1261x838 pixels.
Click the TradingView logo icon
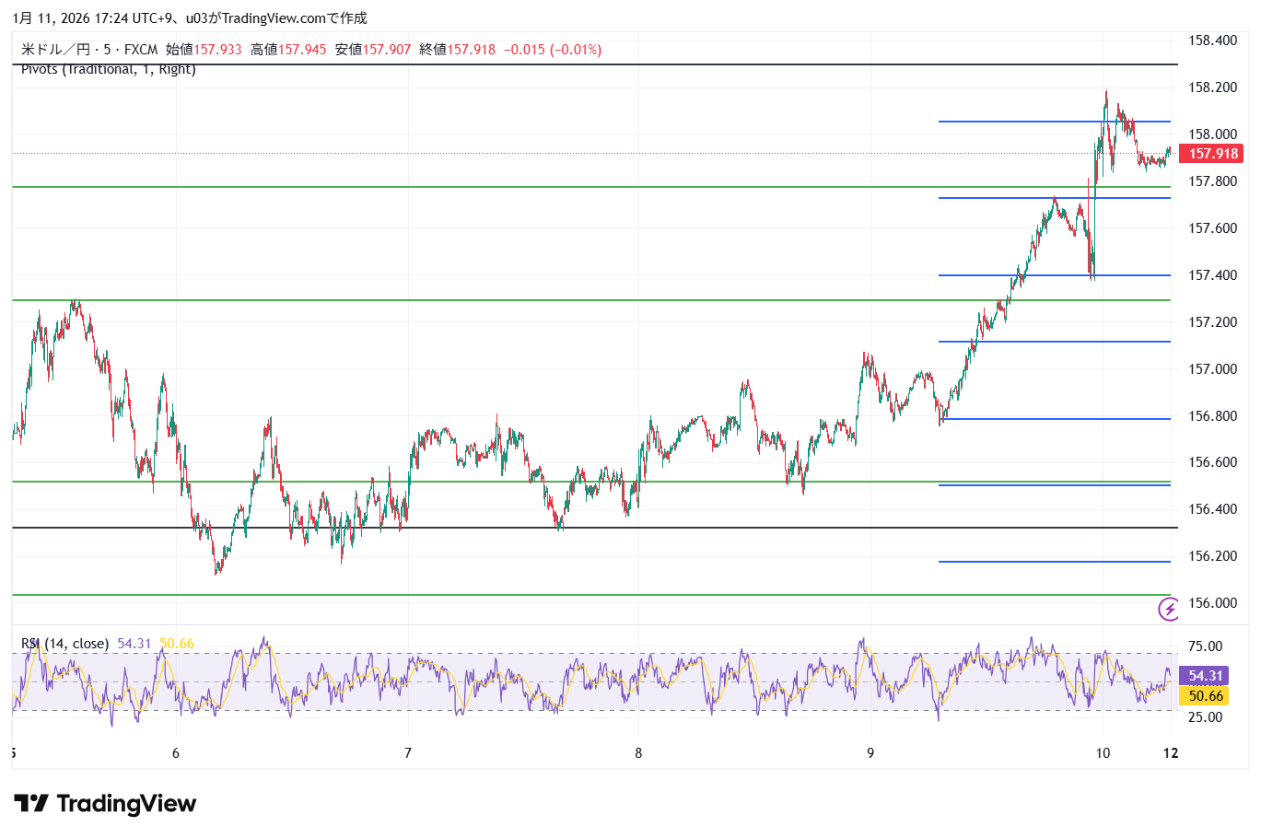31,804
